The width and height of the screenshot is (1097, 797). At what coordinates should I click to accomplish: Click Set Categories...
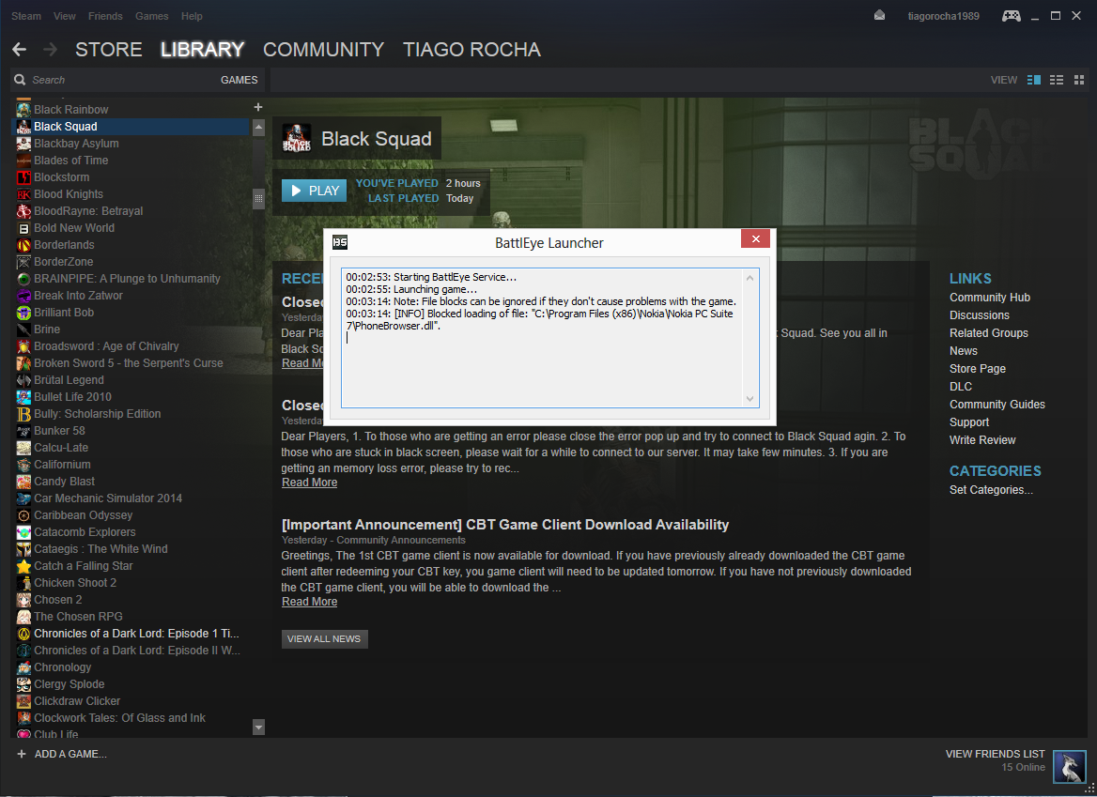pyautogui.click(x=991, y=490)
